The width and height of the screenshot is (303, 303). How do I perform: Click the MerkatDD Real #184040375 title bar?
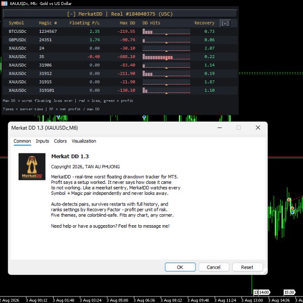pos(120,14)
